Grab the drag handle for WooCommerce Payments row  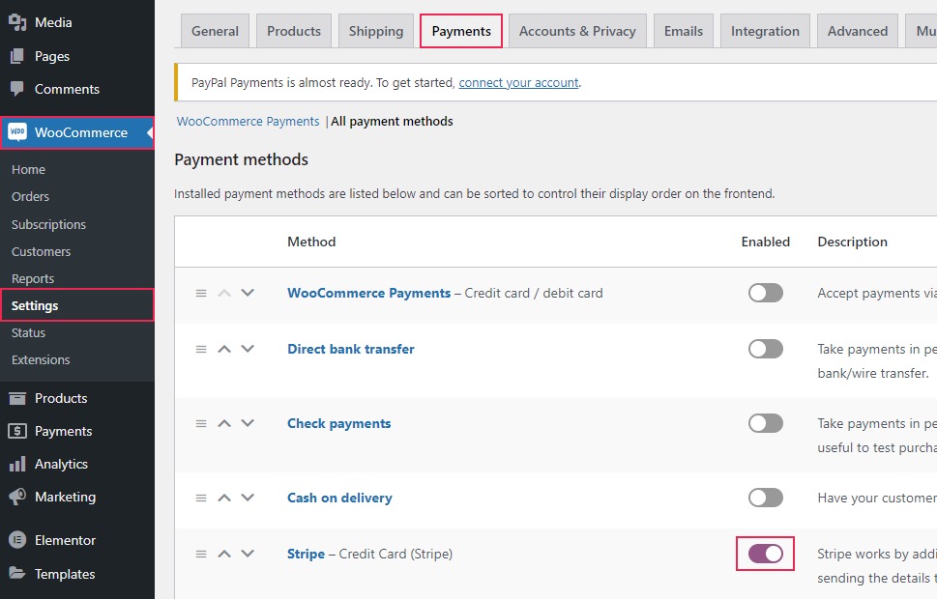(201, 294)
